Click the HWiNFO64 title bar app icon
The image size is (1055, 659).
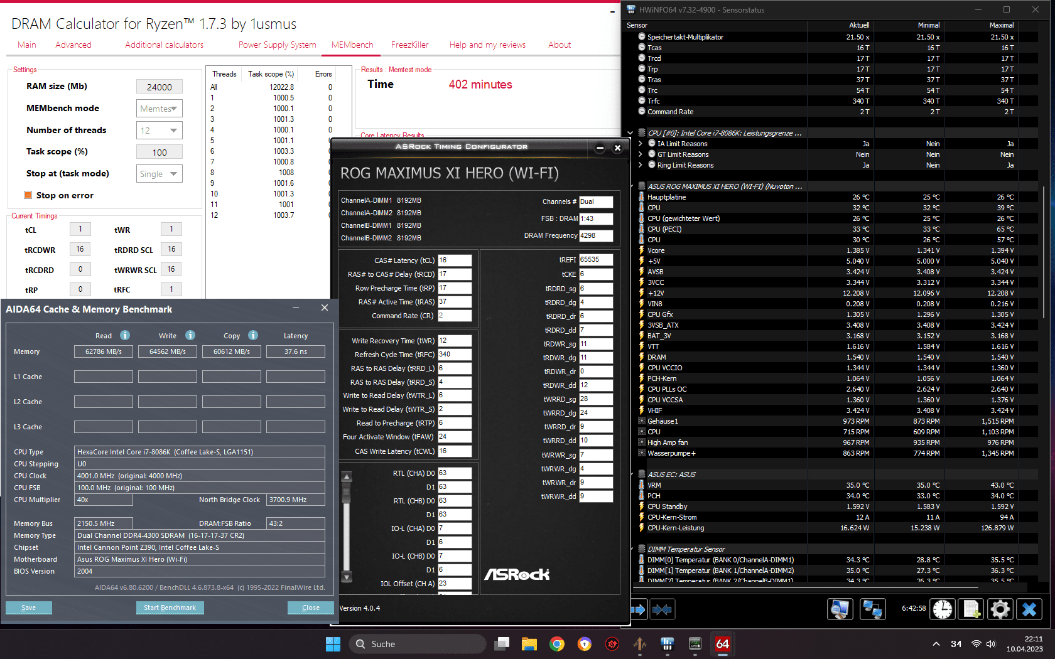pyautogui.click(x=631, y=9)
